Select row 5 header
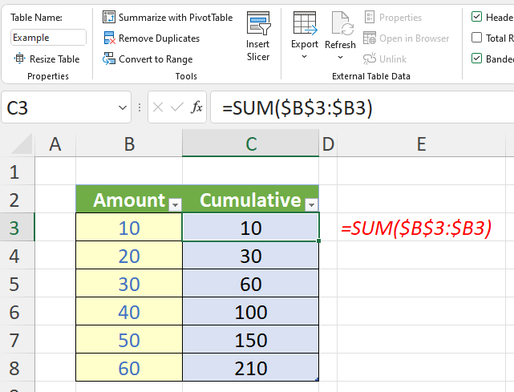The image size is (514, 392). pyautogui.click(x=13, y=285)
